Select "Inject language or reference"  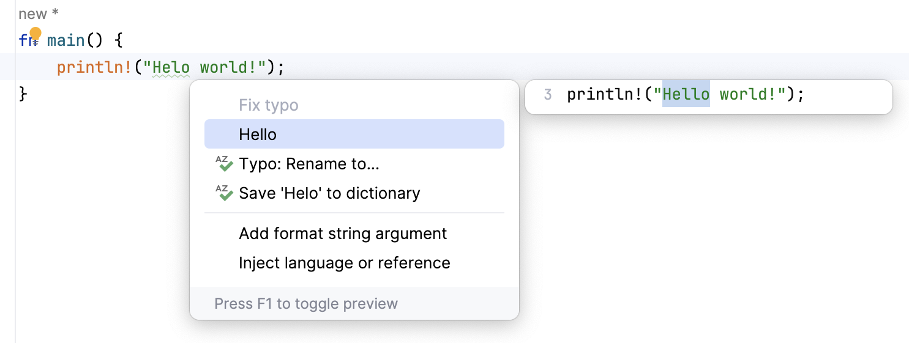pyautogui.click(x=345, y=263)
